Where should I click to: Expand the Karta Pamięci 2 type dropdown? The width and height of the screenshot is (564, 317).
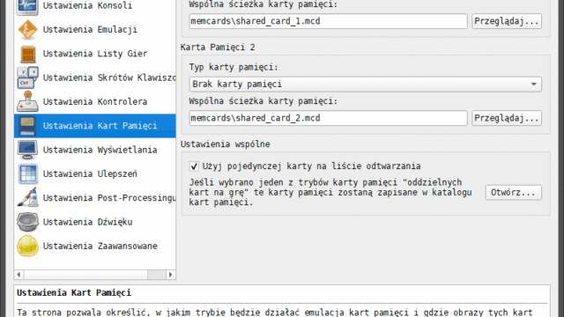pos(365,85)
